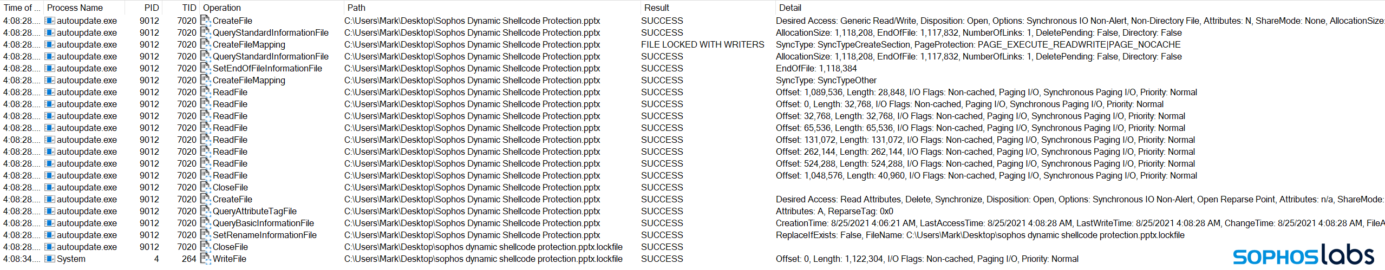Screen dimensions: 1385x270
Task: Click the SyncType: SyncTypeOther detail text
Action: click(826, 80)
